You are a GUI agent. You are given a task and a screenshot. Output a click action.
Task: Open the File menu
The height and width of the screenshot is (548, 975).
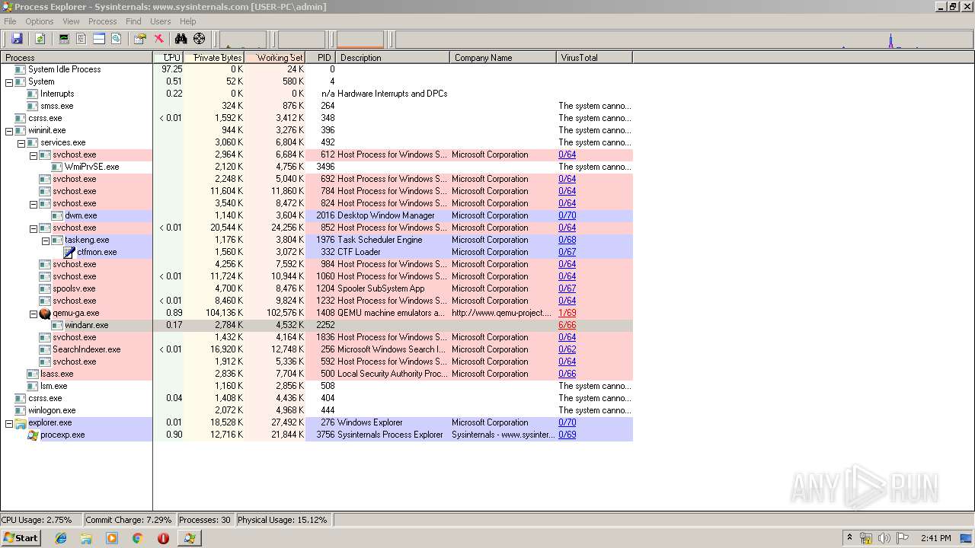(x=10, y=21)
